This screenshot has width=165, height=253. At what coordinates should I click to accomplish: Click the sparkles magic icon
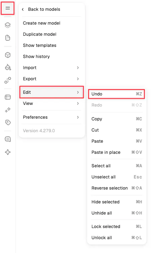(7, 110)
